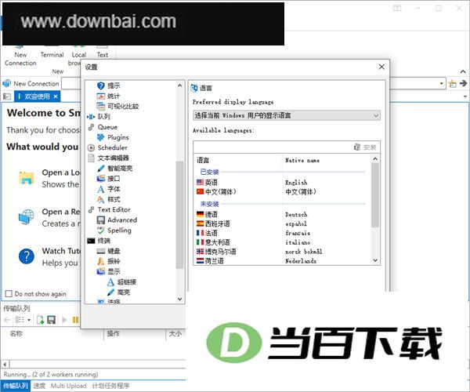Select the 样式 style icon

click(x=100, y=199)
